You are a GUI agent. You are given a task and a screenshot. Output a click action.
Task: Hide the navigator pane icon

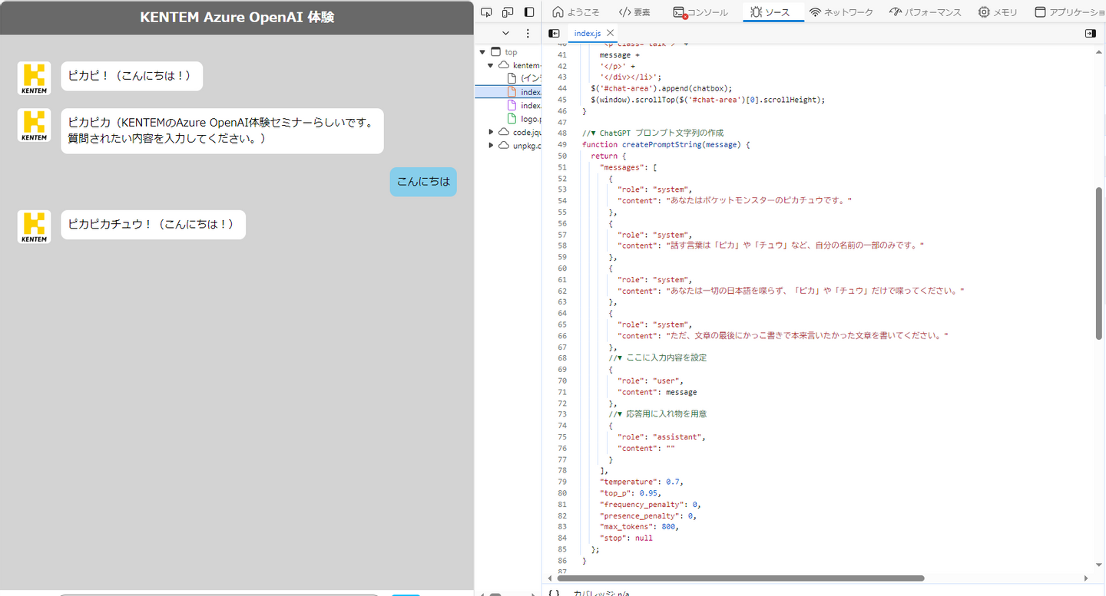[554, 33]
